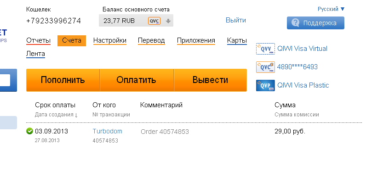Select the Счета tab

pos(72,41)
